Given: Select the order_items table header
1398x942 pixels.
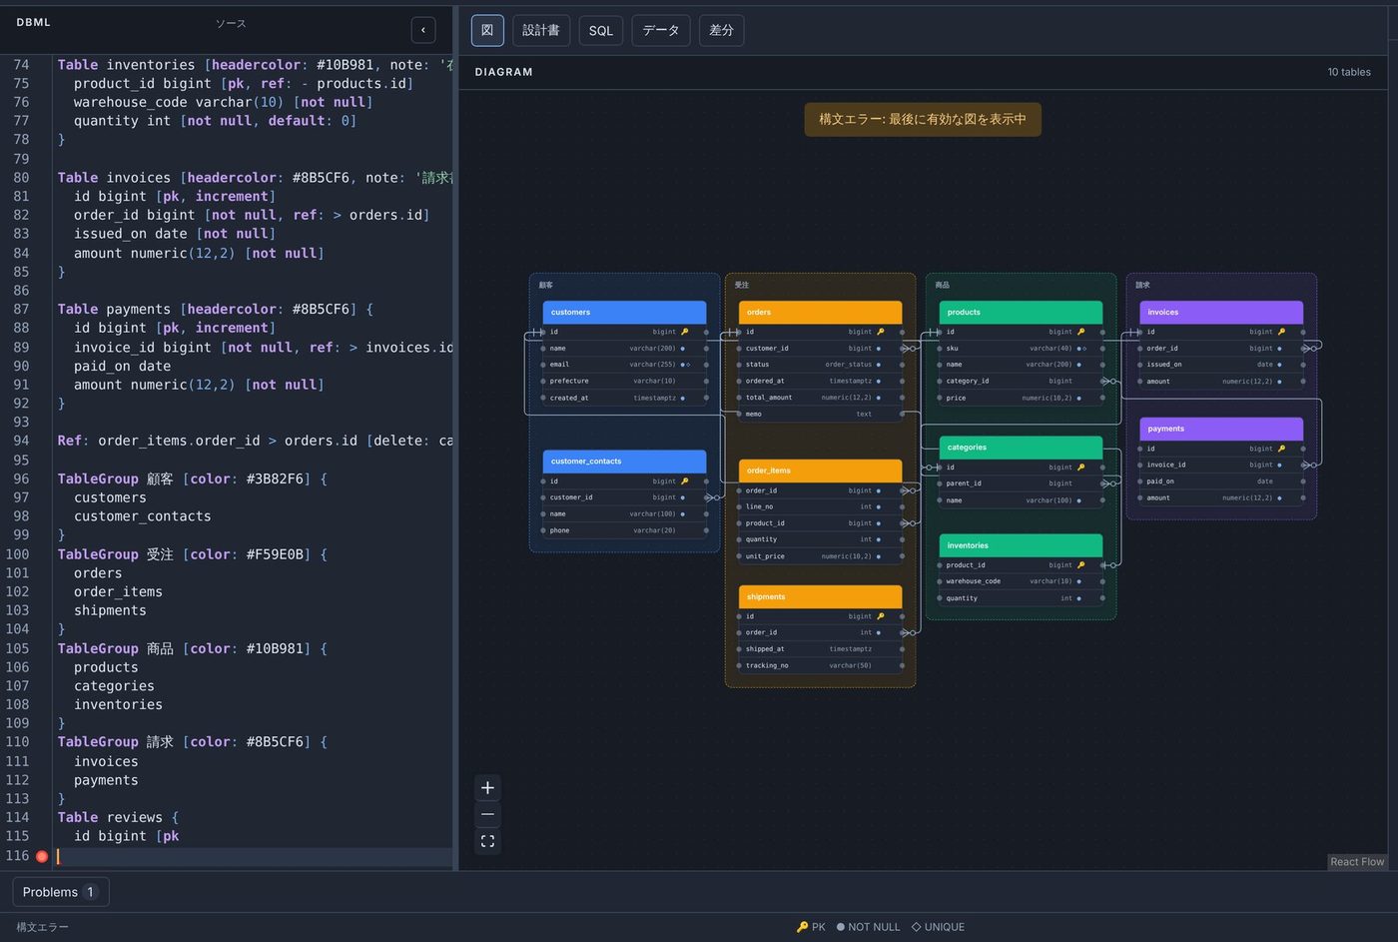Looking at the screenshot, I should click(820, 471).
